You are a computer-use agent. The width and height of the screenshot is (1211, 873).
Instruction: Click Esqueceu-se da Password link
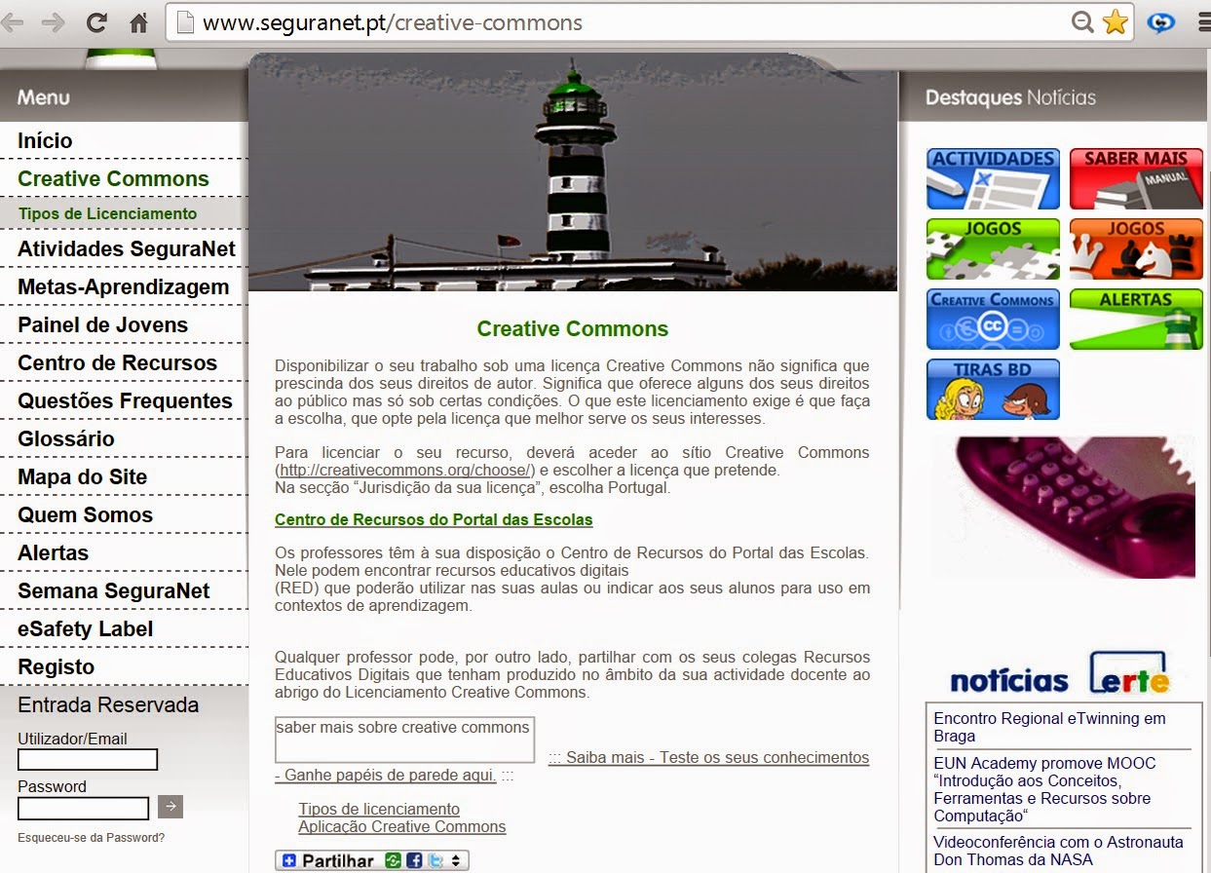click(x=91, y=837)
